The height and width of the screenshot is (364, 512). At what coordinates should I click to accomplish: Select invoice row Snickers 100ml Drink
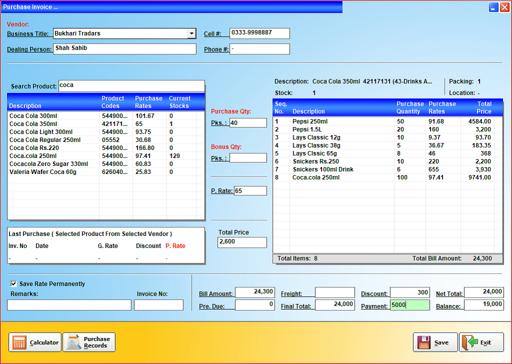(387, 169)
